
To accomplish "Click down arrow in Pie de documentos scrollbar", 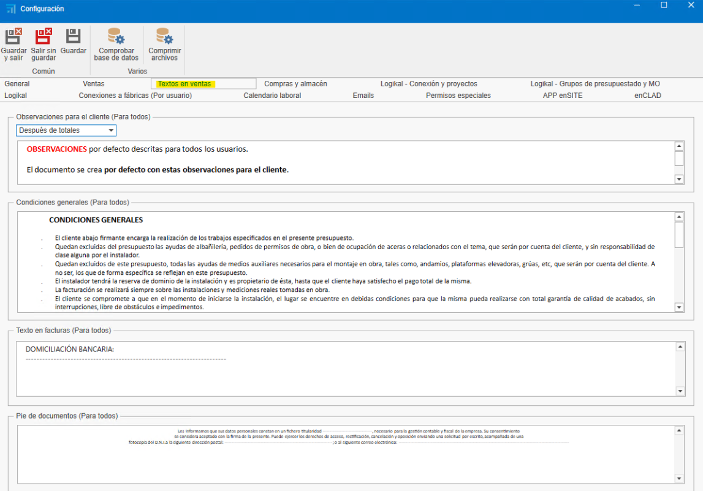I will 678,479.
